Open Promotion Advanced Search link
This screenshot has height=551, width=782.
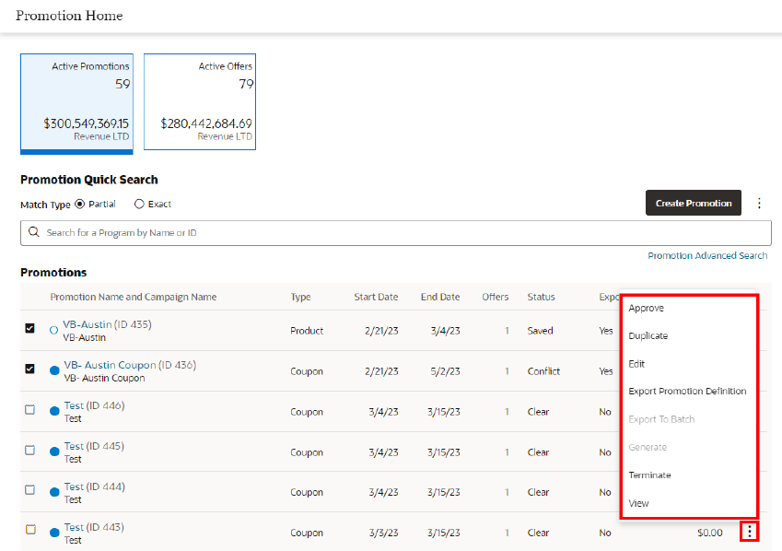coord(707,255)
